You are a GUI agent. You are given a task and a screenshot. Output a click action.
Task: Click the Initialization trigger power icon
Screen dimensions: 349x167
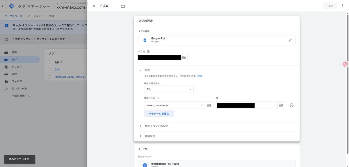point(145,165)
